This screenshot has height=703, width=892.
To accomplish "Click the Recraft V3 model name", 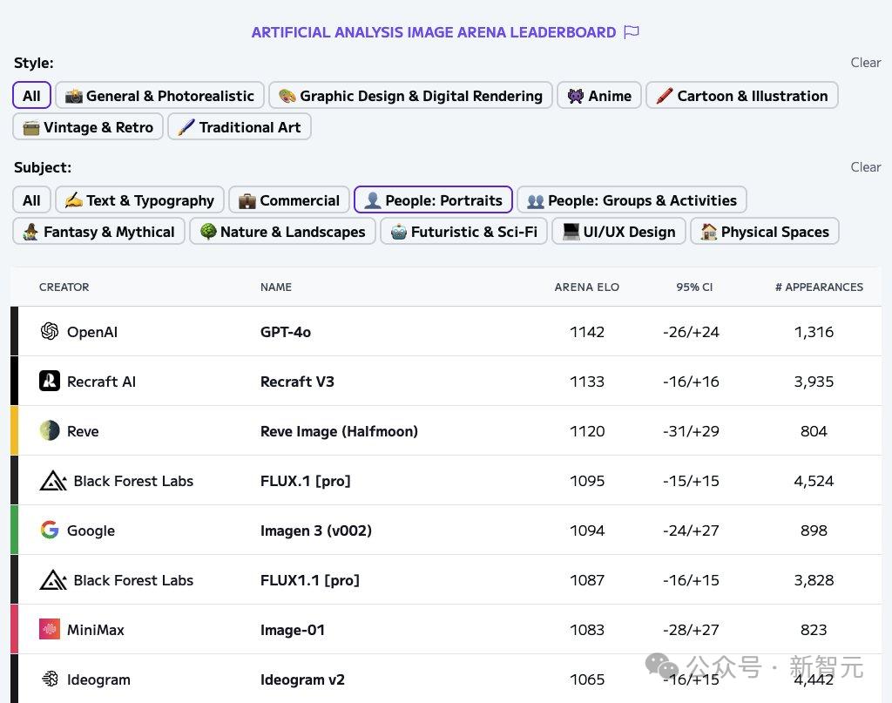I will tap(298, 381).
